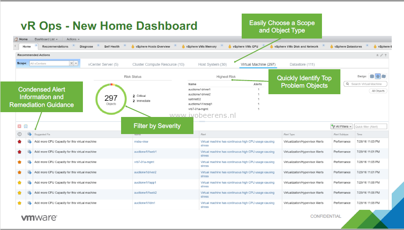Click the All Objects button
This screenshot has height=230, width=404.
click(x=378, y=91)
